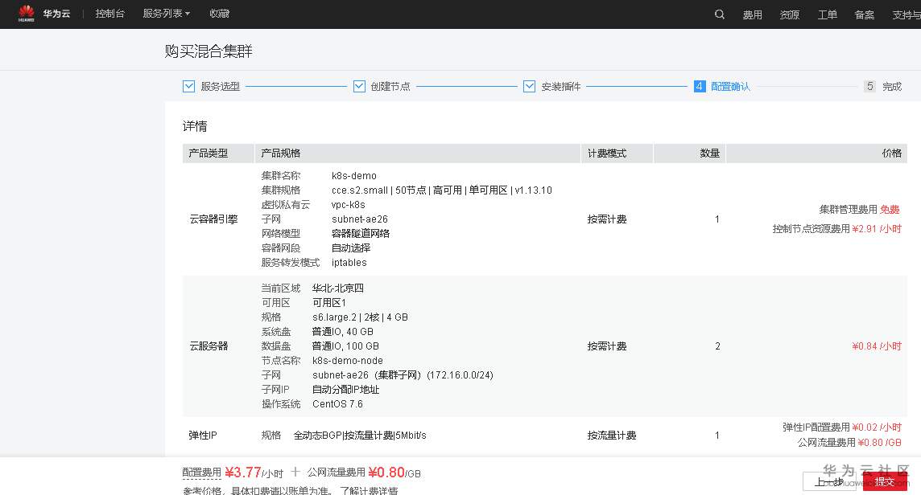Select 完成 step label
The width and height of the screenshot is (921, 495).
(x=892, y=86)
